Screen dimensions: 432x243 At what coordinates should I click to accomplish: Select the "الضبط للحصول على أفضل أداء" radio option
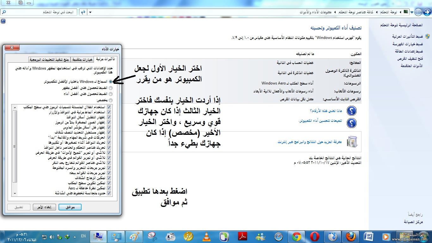click(110, 94)
